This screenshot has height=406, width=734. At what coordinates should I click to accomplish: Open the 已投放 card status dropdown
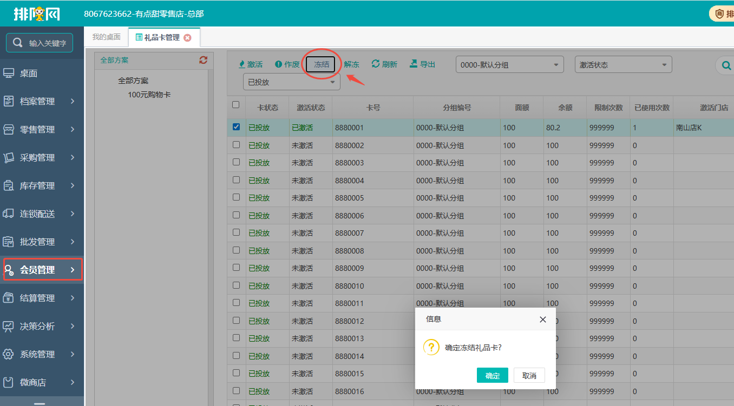[x=291, y=83]
